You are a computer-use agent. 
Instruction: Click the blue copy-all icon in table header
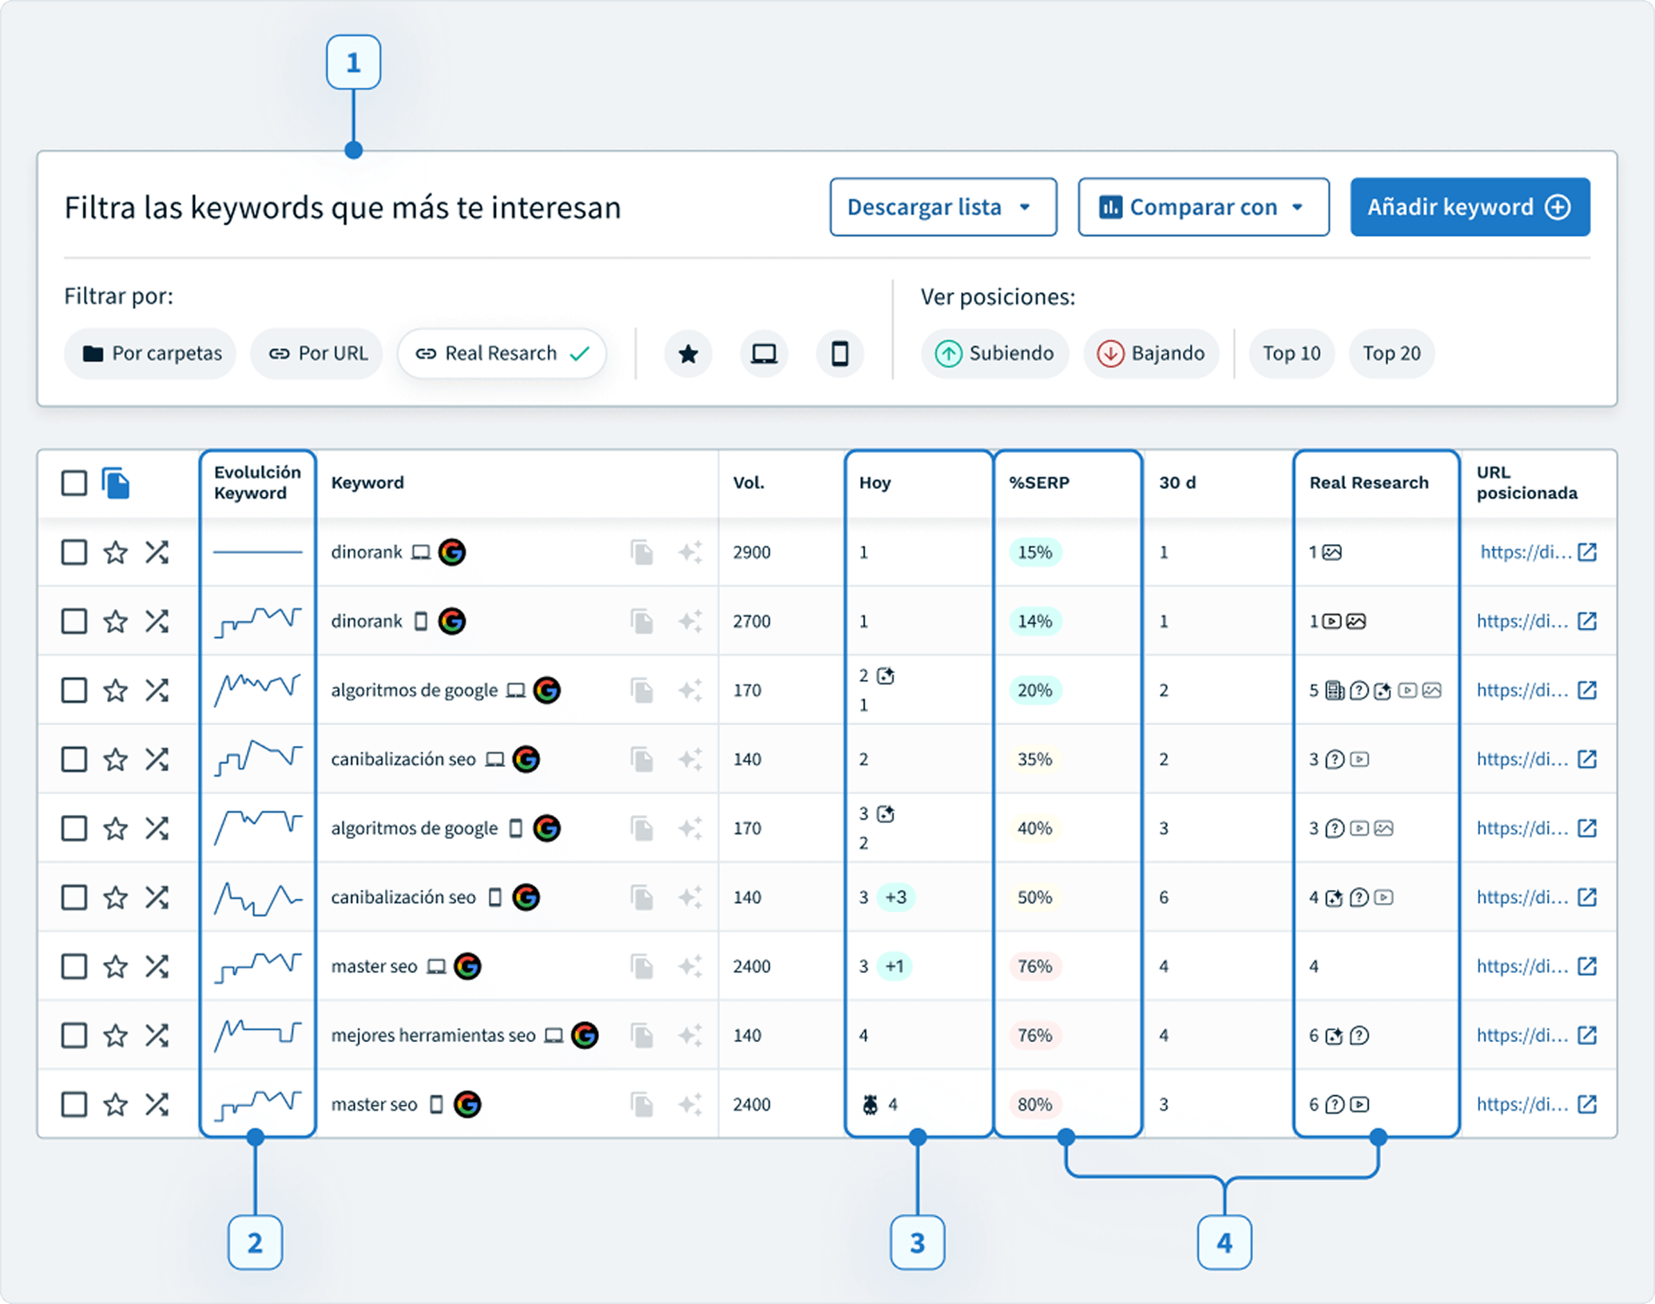116,483
